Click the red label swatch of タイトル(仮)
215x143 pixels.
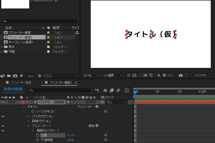tap(23, 102)
